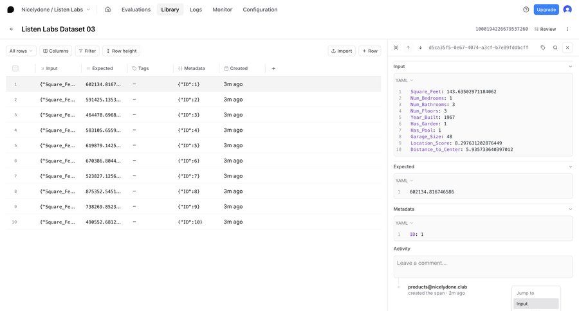This screenshot has width=579, height=311.
Task: Click the tag icon in row panel
Action: pos(543,48)
